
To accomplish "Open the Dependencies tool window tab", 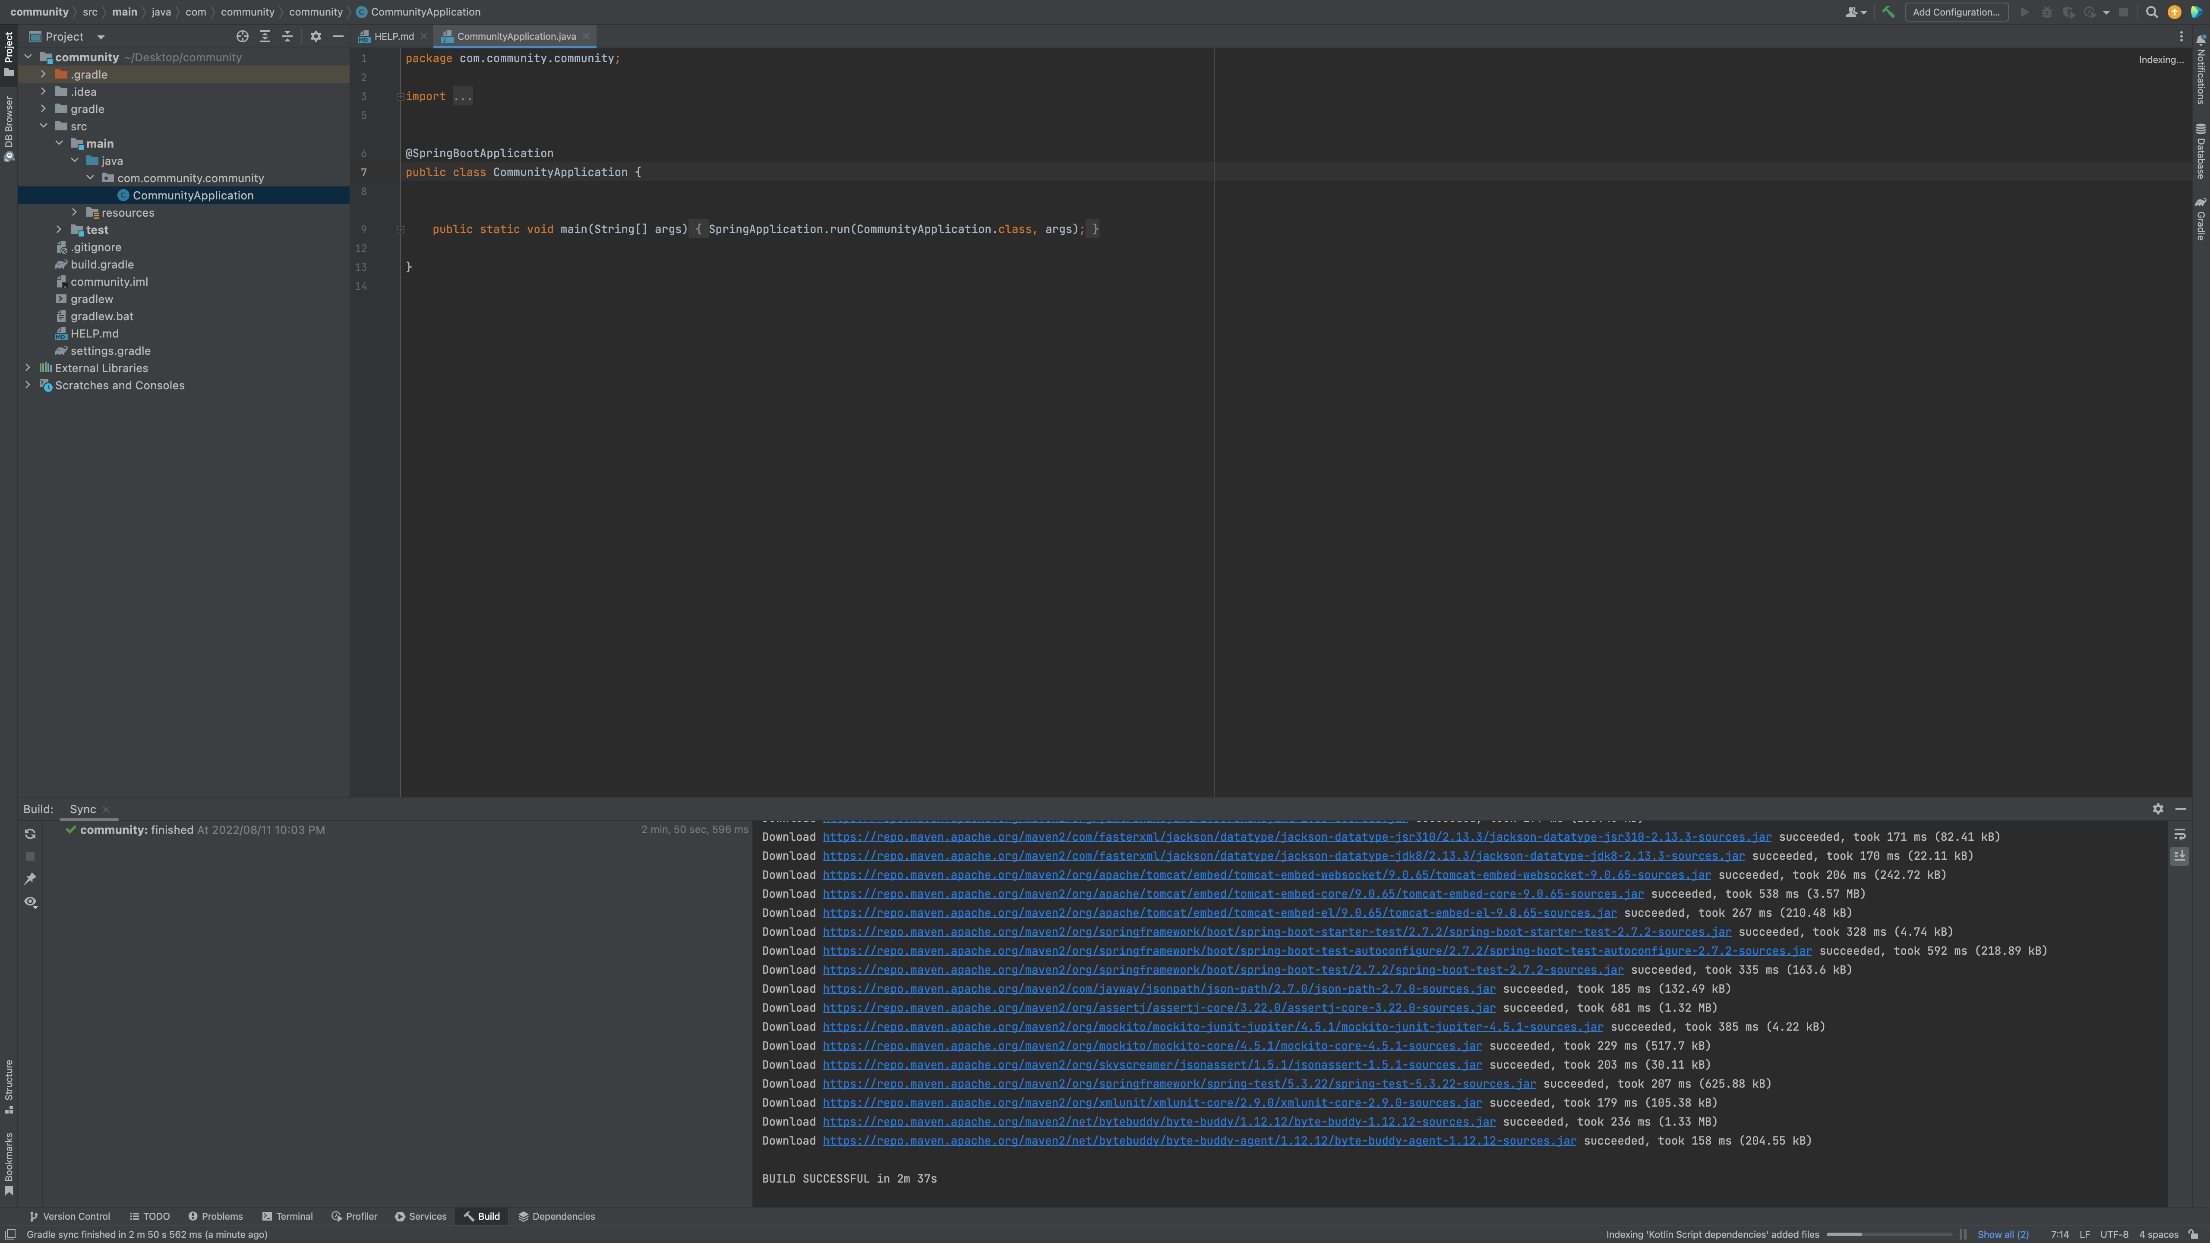I will point(557,1216).
